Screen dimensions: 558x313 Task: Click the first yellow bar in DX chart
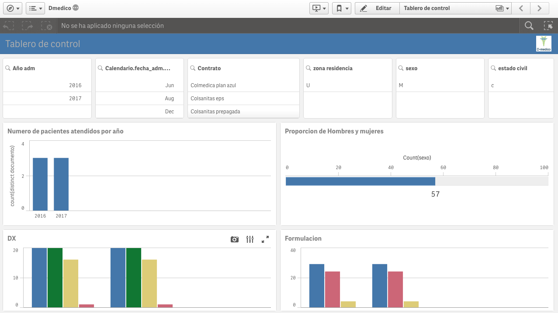(x=71, y=283)
